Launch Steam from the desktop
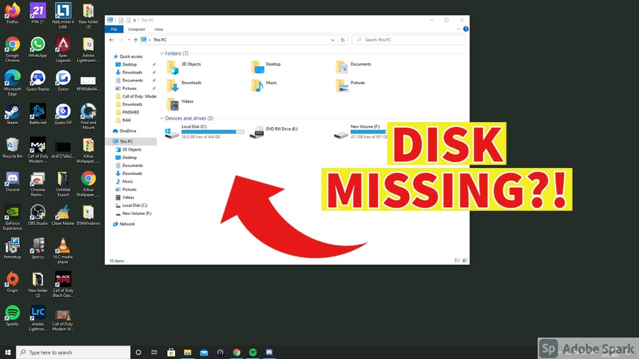The height and width of the screenshot is (359, 639). tap(12, 114)
